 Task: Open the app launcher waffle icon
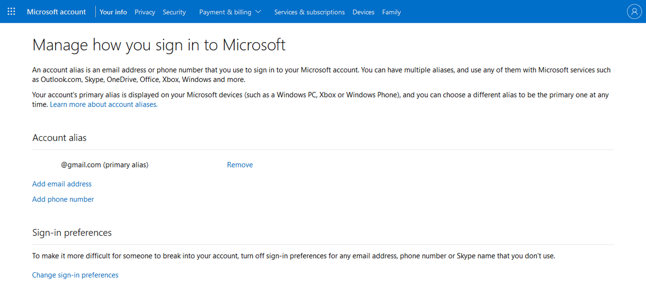[12, 12]
